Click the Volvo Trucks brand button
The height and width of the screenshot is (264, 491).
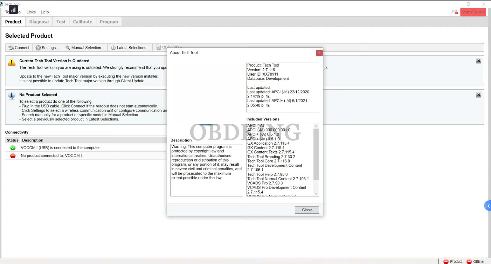coord(473,12)
